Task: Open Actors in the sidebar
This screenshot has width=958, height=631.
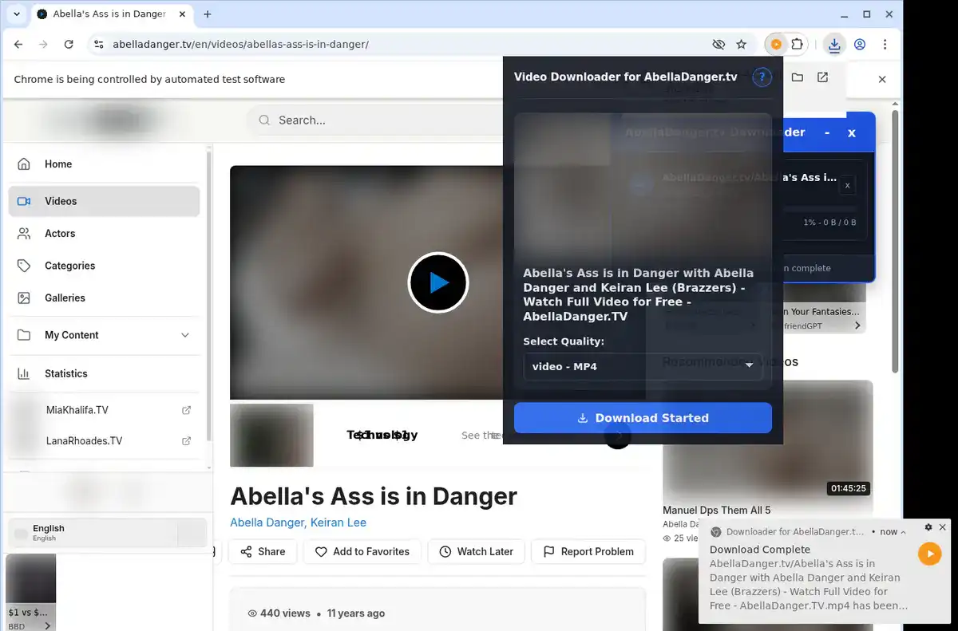Action: 104,234
